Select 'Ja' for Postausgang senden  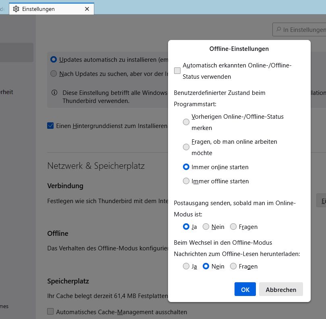pyautogui.click(x=186, y=227)
